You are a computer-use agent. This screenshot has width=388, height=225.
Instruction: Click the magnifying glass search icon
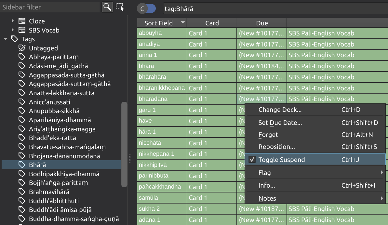(107, 7)
